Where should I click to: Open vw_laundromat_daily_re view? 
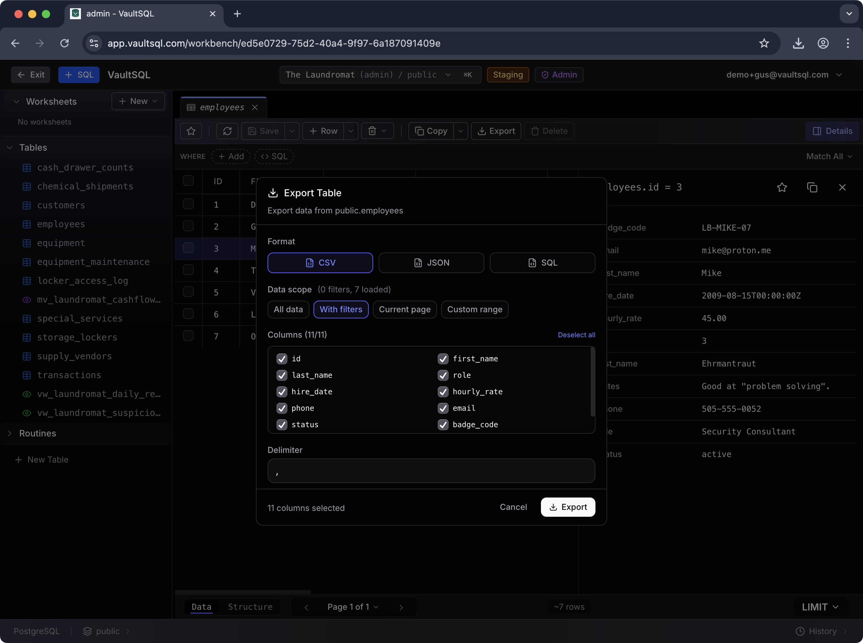99,394
